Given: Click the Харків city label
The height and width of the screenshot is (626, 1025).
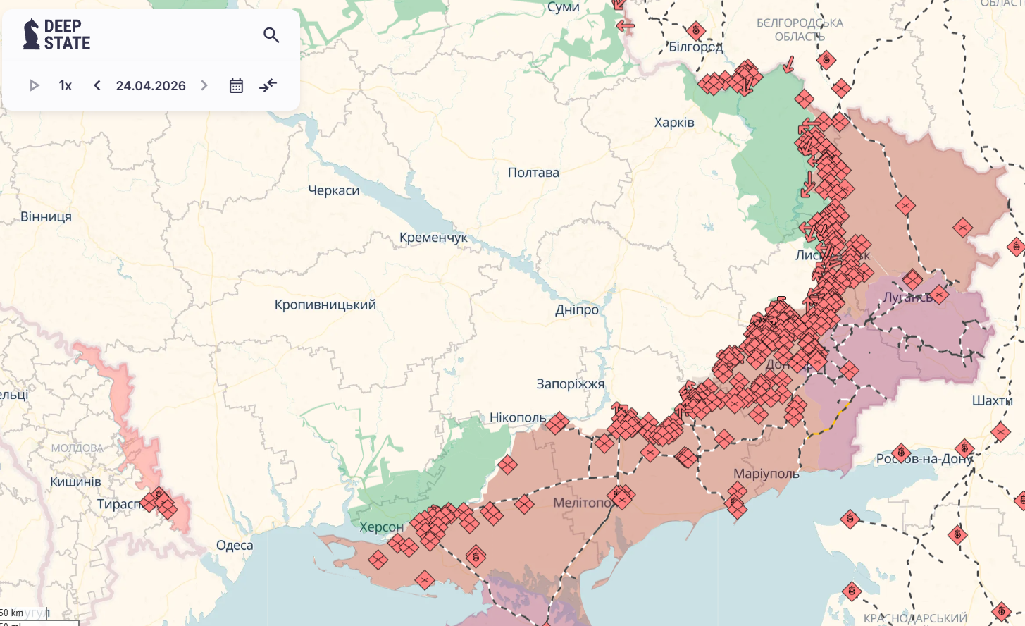Looking at the screenshot, I should click(674, 123).
